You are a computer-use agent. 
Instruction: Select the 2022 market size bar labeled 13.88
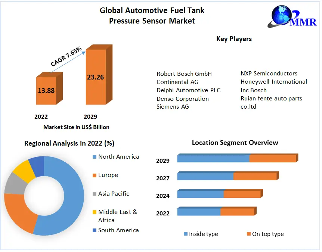[46, 90]
